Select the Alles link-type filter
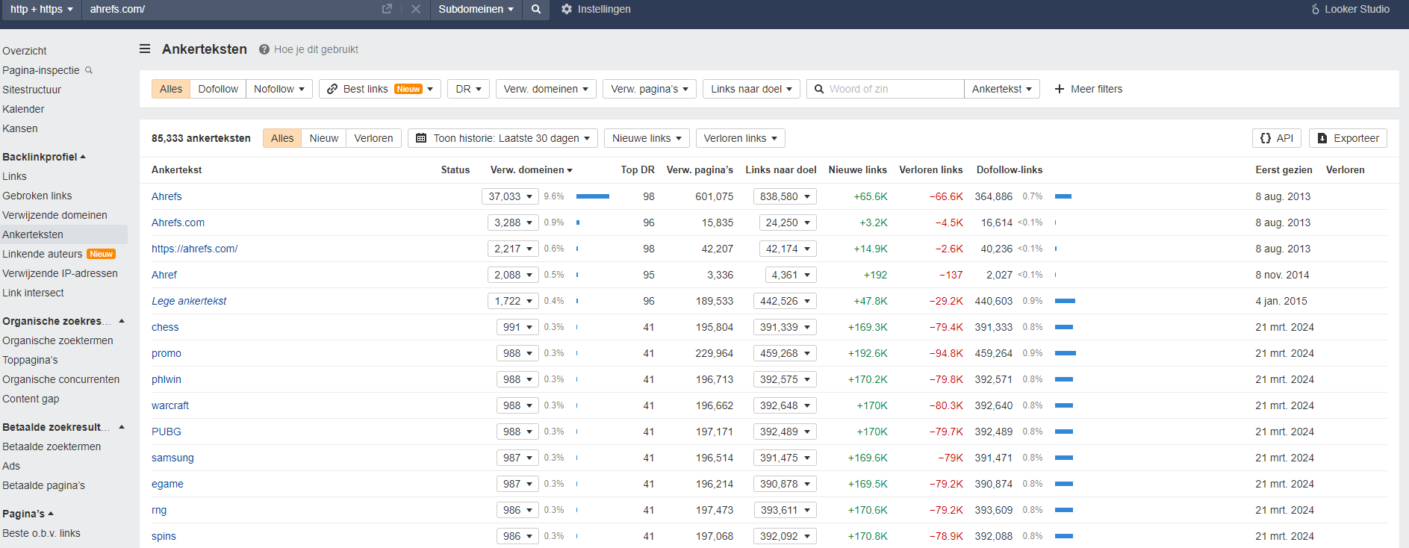The height and width of the screenshot is (548, 1409). (x=171, y=89)
